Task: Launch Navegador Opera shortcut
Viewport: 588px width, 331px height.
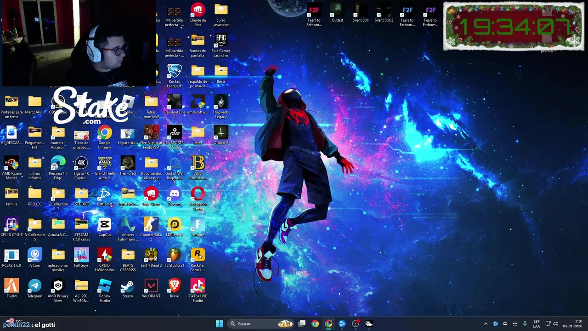Action: pos(198,194)
